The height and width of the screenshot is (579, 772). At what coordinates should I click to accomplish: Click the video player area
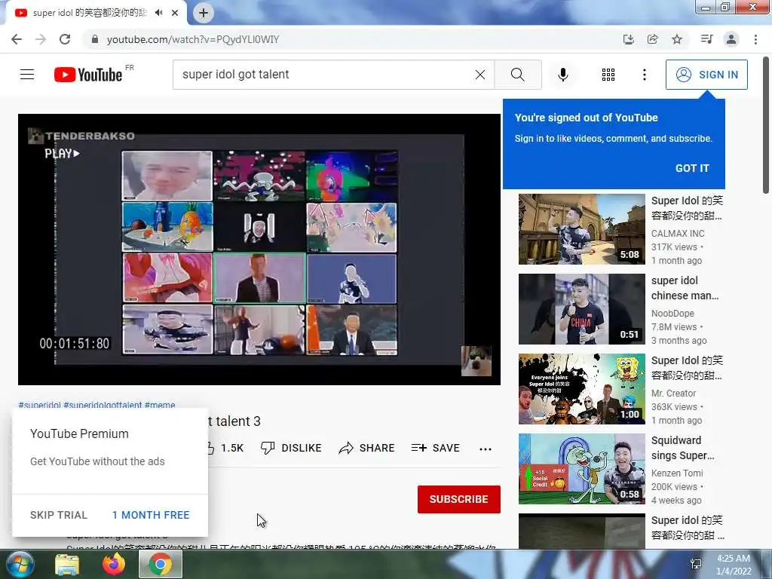259,249
